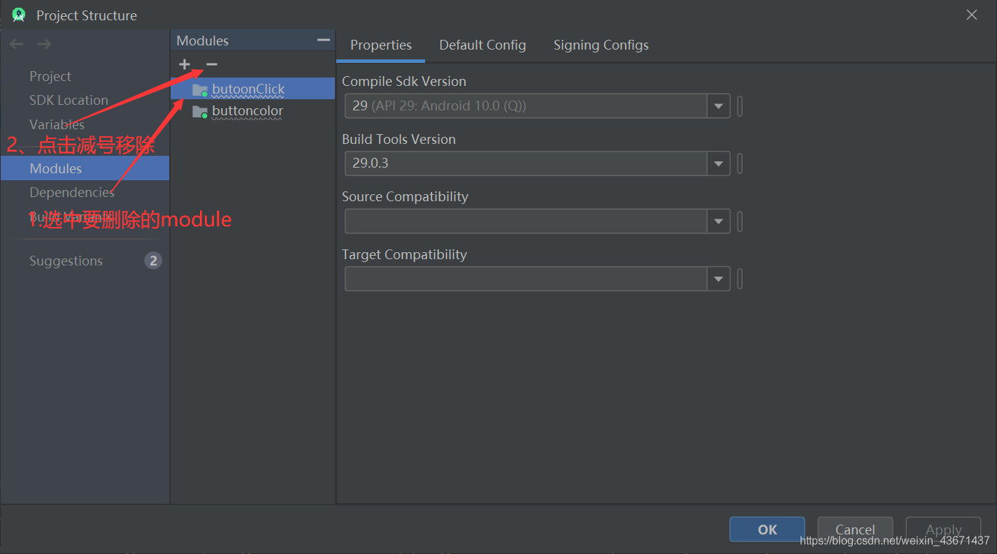Viewport: 997px width, 554px height.
Task: Click the Source Compatibility label
Action: click(x=405, y=196)
